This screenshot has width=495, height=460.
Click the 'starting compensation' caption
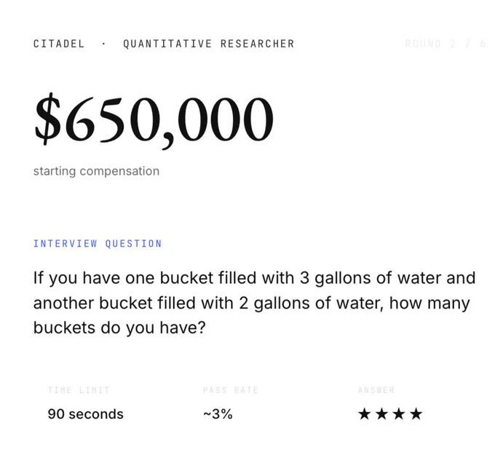coord(96,171)
